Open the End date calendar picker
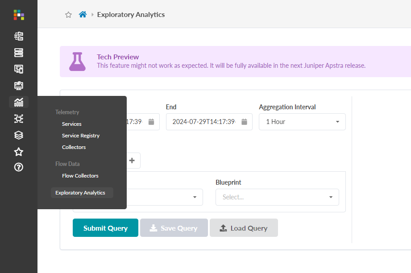 [x=244, y=122]
